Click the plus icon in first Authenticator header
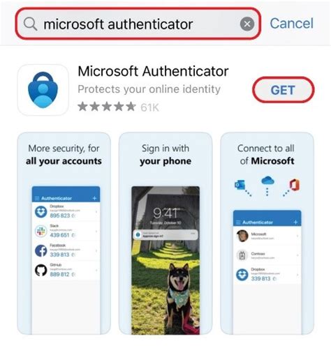 tap(94, 198)
